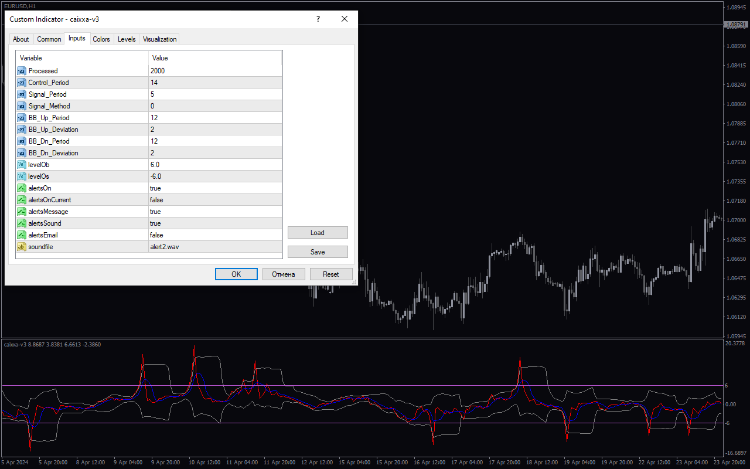
Task: Select the Processed value 2000
Action: [x=158, y=71]
